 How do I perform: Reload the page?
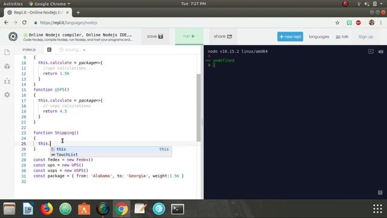pyautogui.click(x=24, y=22)
